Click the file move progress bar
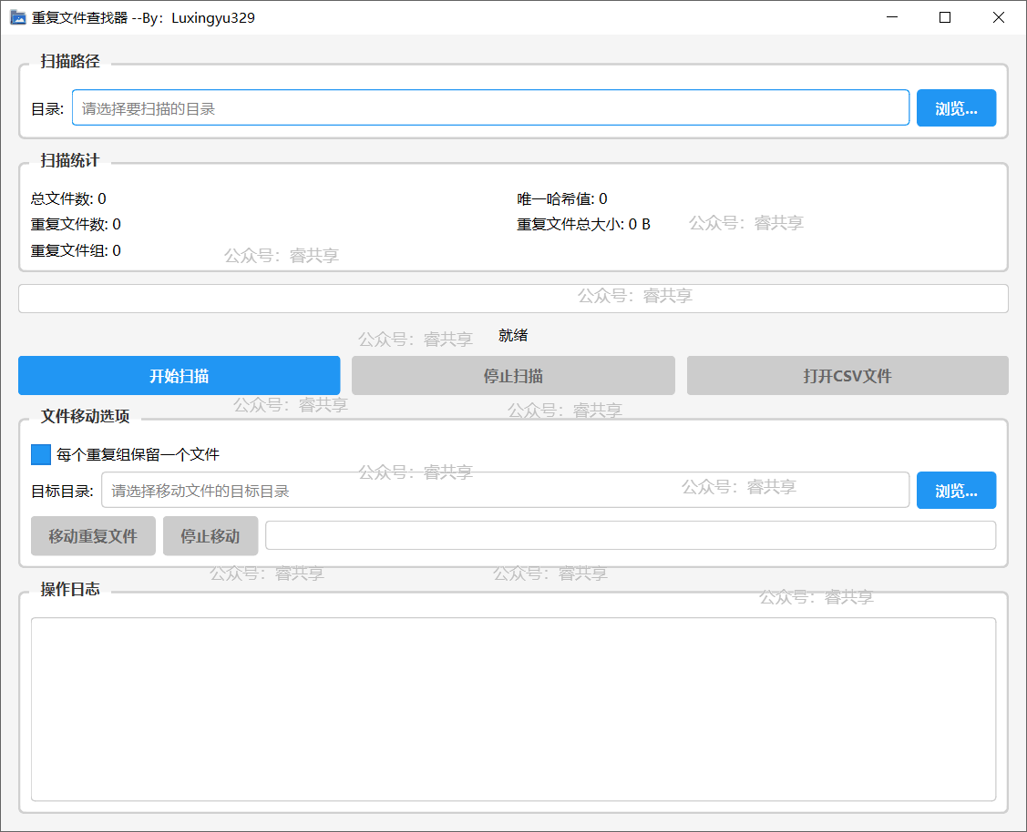The image size is (1027, 832). click(x=630, y=536)
